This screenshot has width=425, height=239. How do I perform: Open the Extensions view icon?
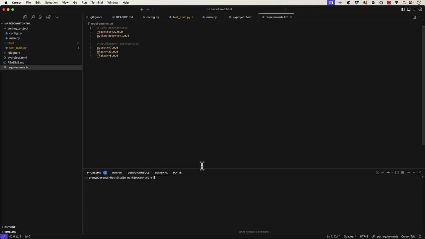(48, 17)
